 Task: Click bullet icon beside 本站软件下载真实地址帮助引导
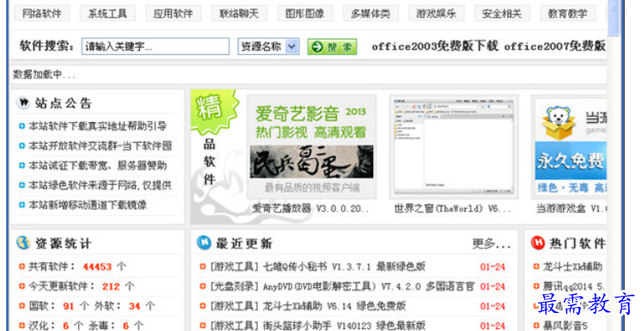(21, 126)
